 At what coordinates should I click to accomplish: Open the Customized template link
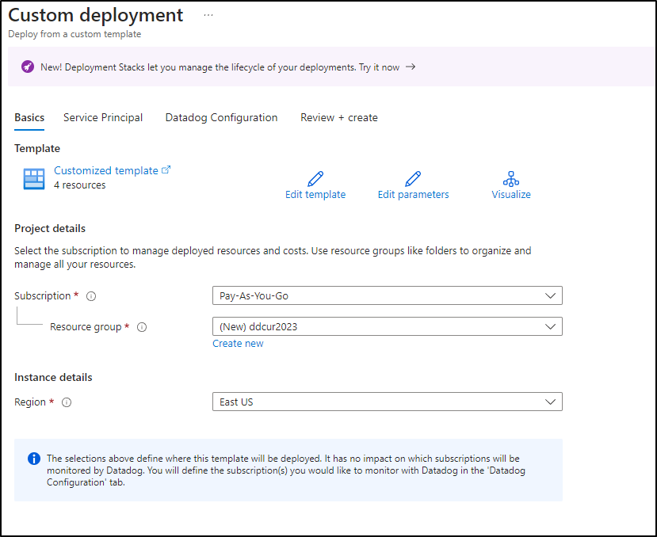click(106, 170)
